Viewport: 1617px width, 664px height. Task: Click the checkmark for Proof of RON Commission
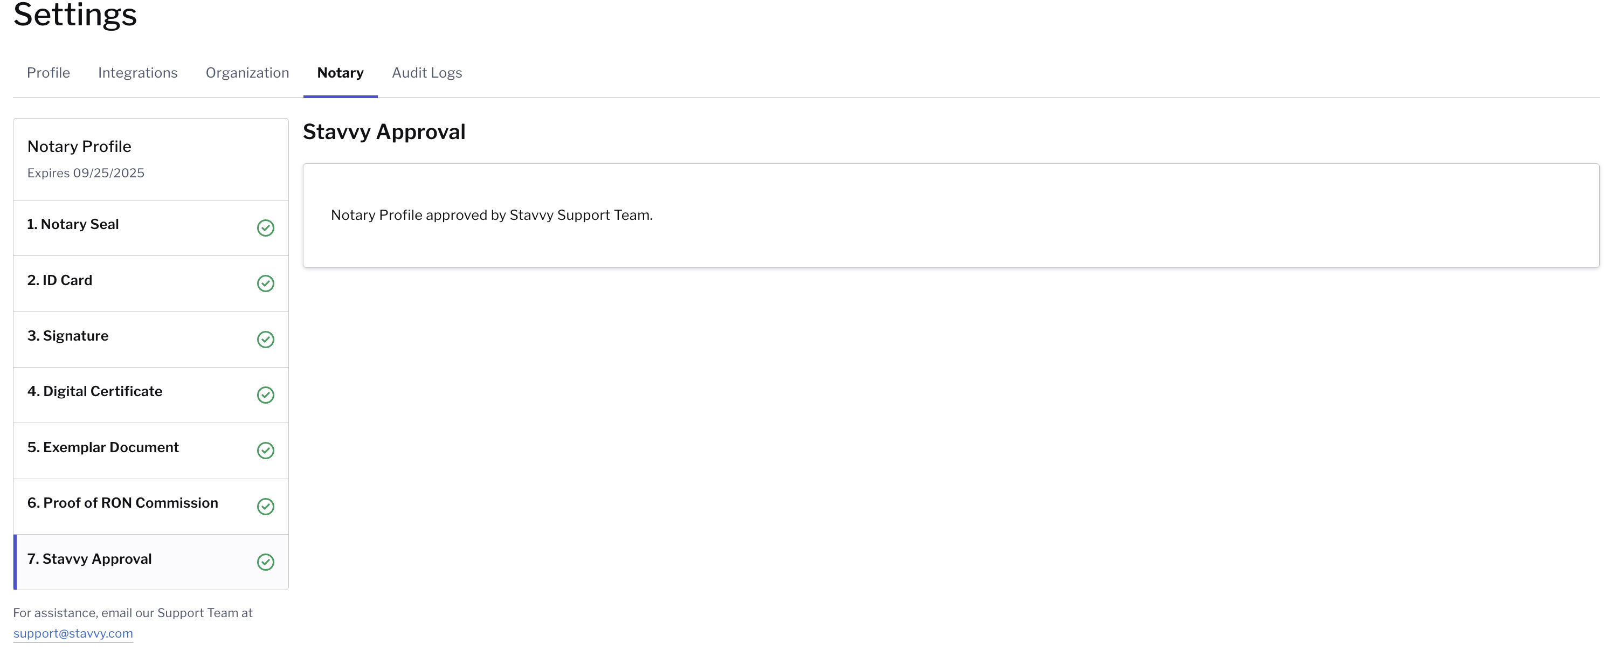266,507
